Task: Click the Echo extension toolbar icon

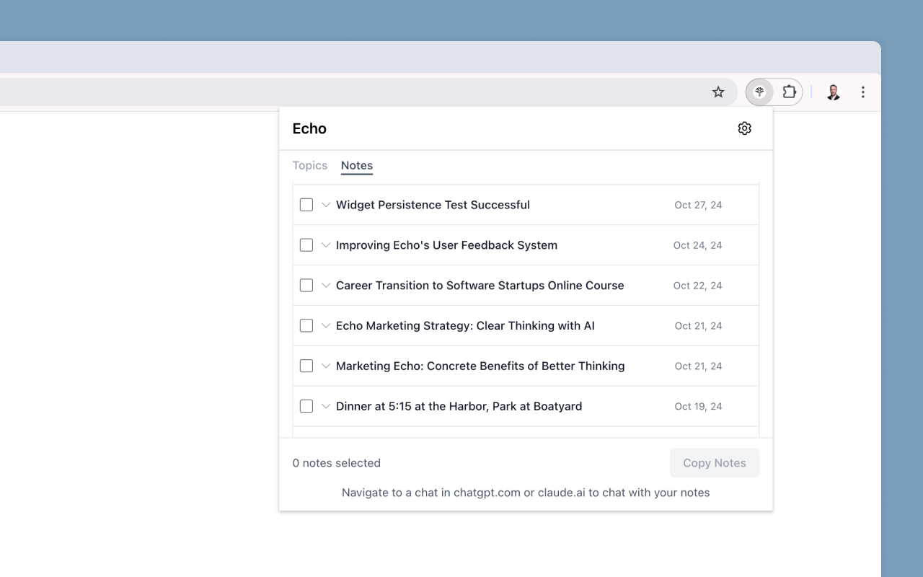Action: [x=759, y=92]
